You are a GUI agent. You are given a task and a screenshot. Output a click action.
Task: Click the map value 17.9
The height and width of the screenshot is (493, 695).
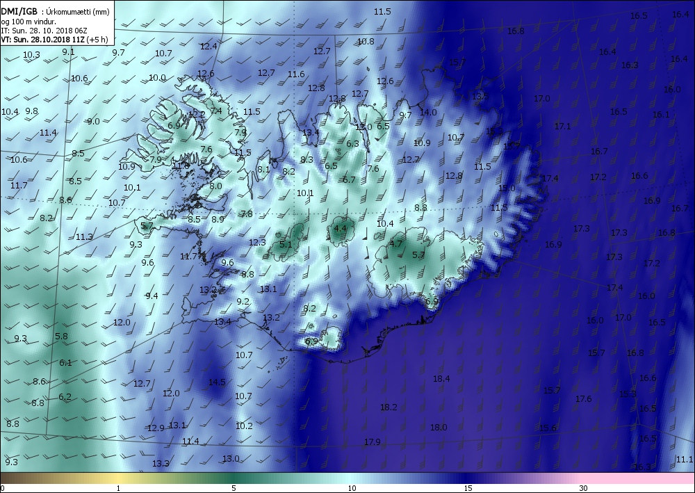[373, 442]
